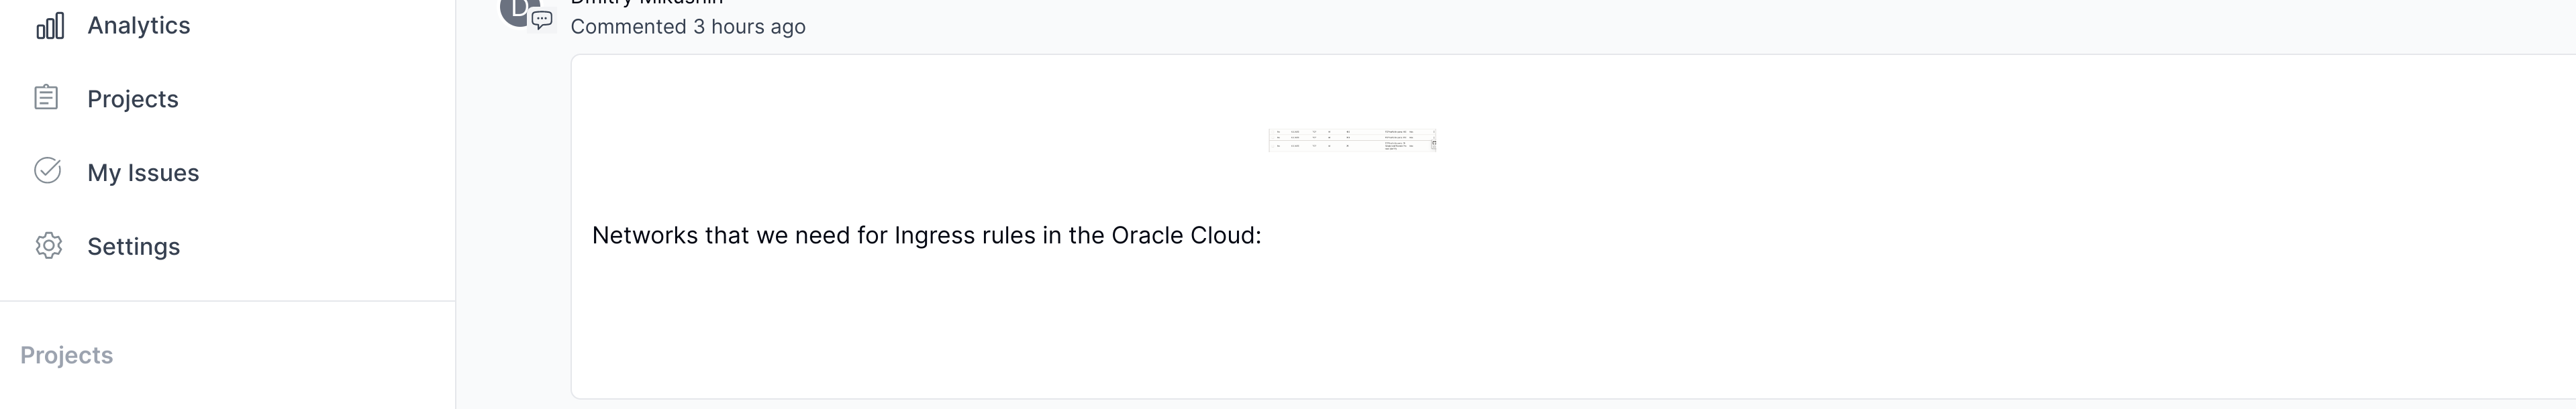Image resolution: width=2576 pixels, height=409 pixels.
Task: Navigate to My Issues in the sidebar
Action: pos(142,172)
